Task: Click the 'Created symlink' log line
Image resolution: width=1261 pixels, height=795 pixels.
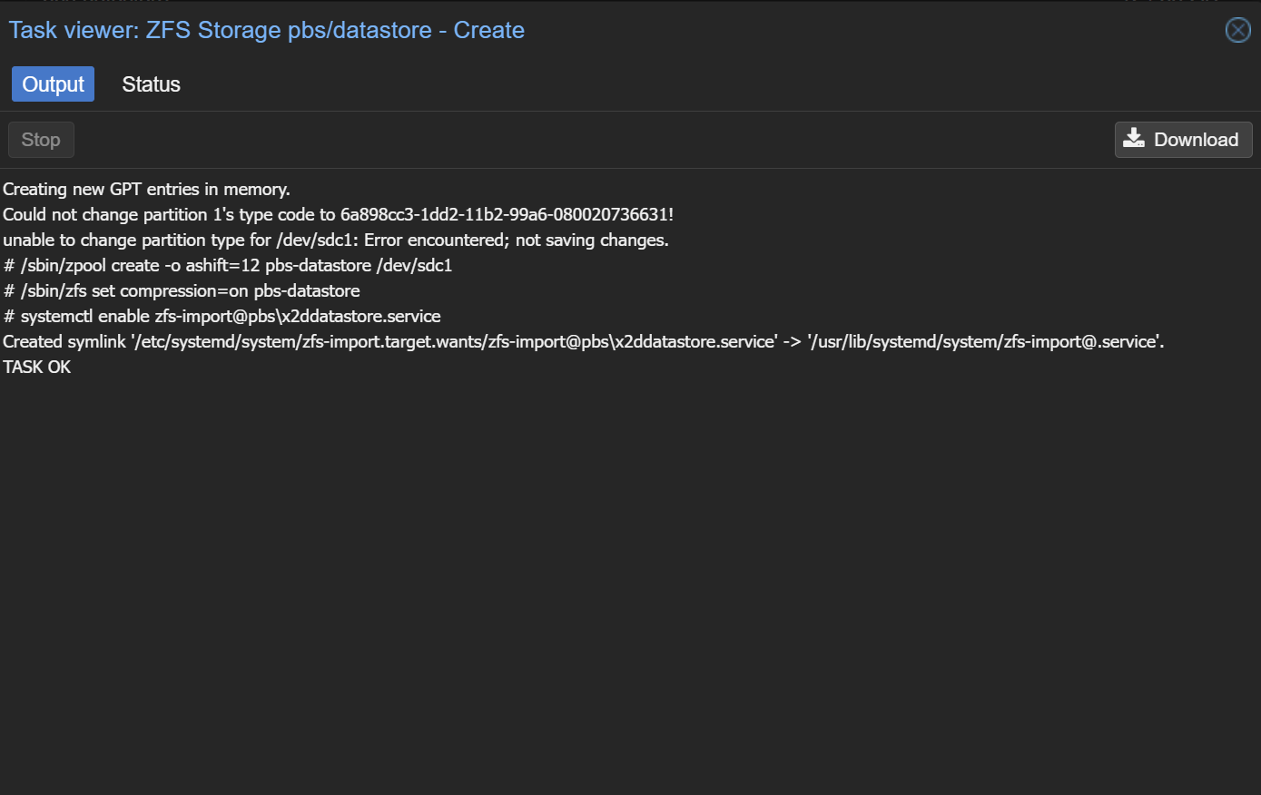Action: [64, 342]
